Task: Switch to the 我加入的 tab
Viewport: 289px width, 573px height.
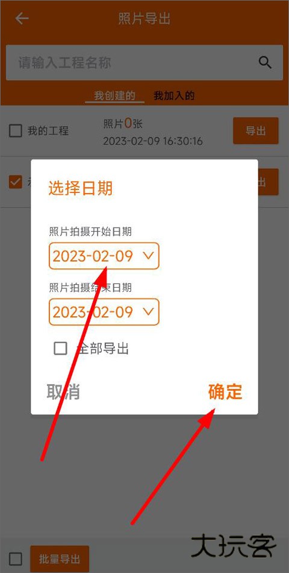Action: (x=173, y=96)
